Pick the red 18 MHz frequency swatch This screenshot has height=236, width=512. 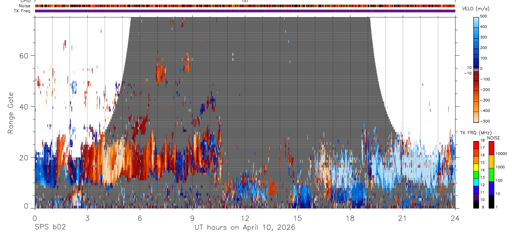point(477,145)
